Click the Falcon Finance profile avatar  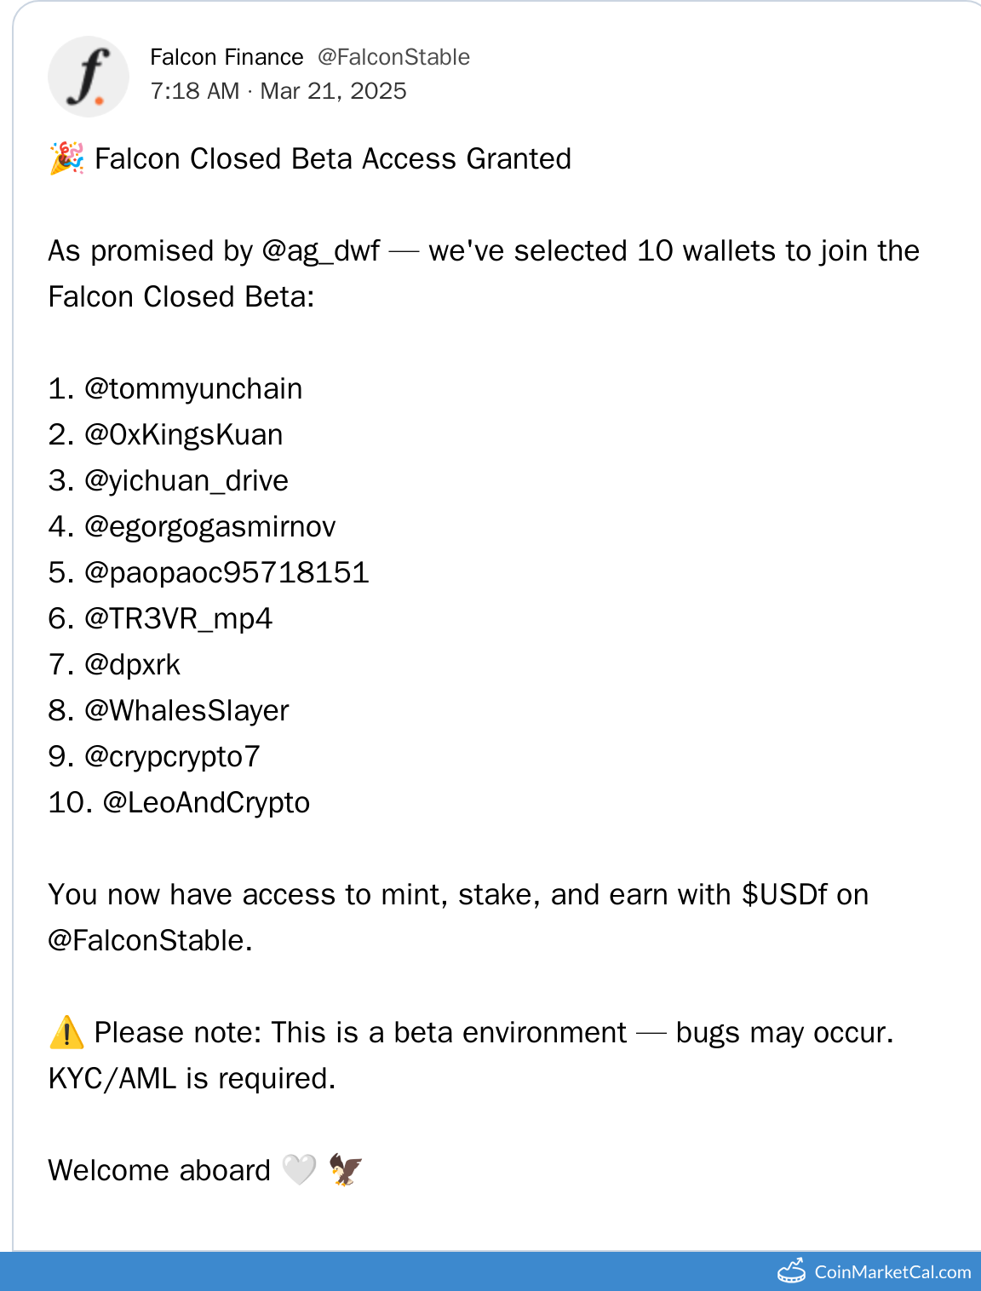pyautogui.click(x=89, y=77)
